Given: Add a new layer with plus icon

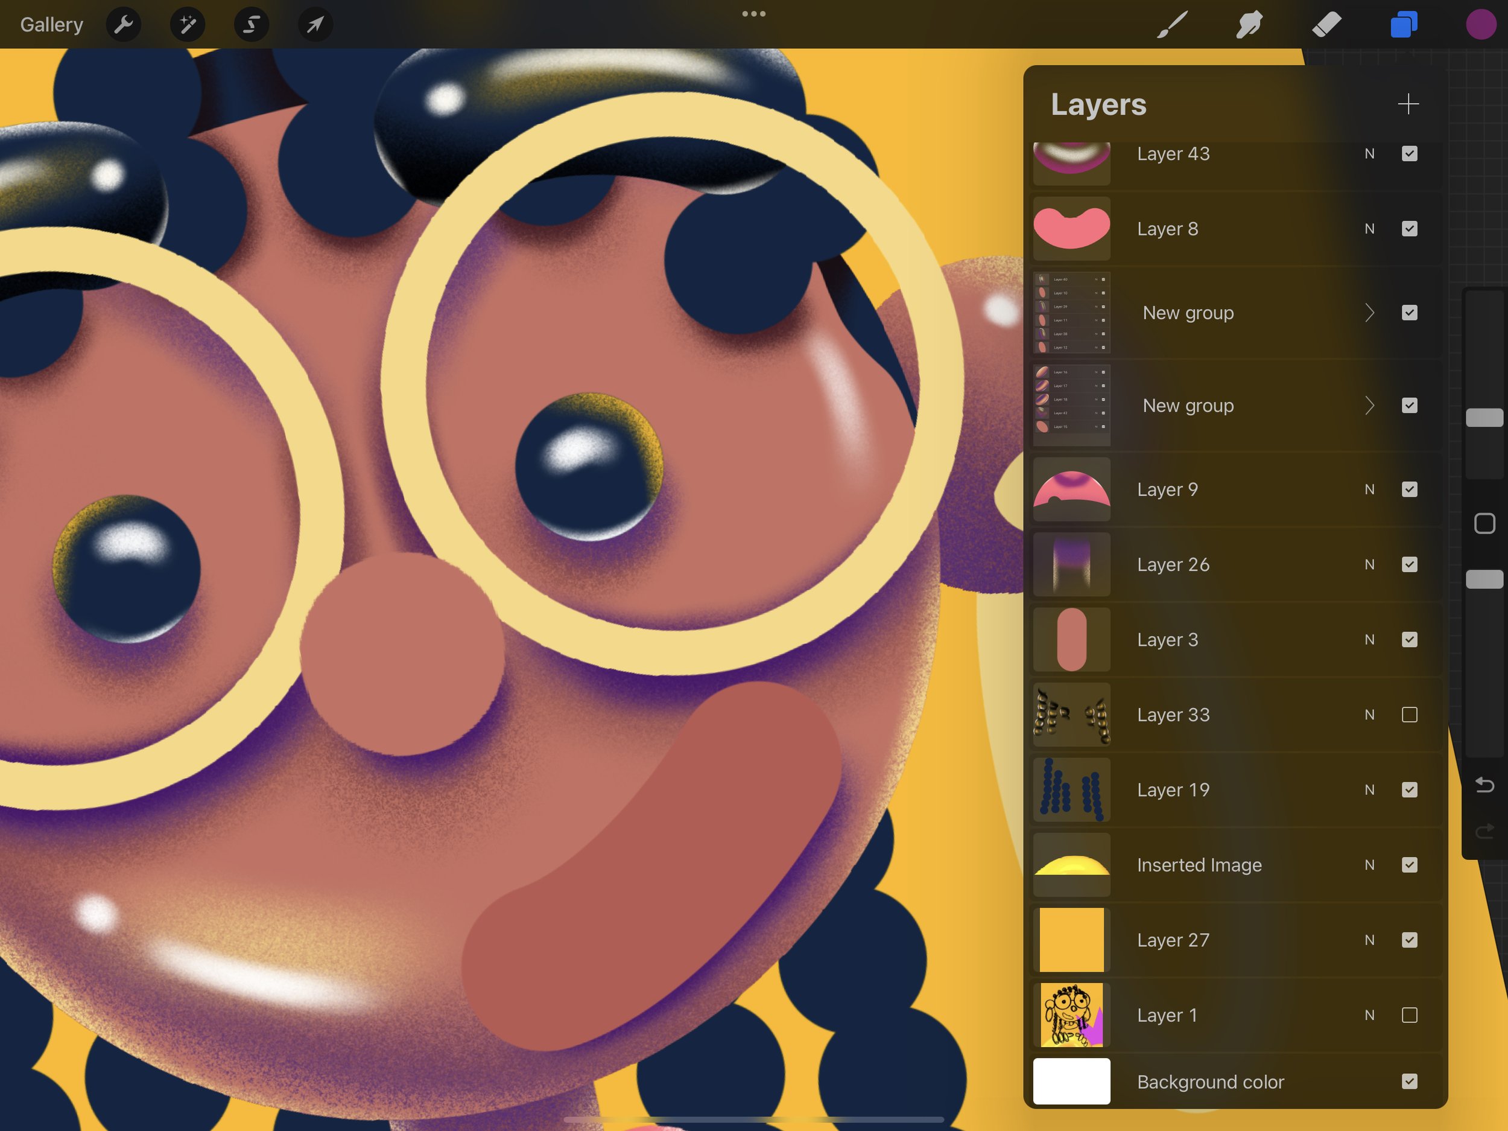Looking at the screenshot, I should pos(1408,104).
